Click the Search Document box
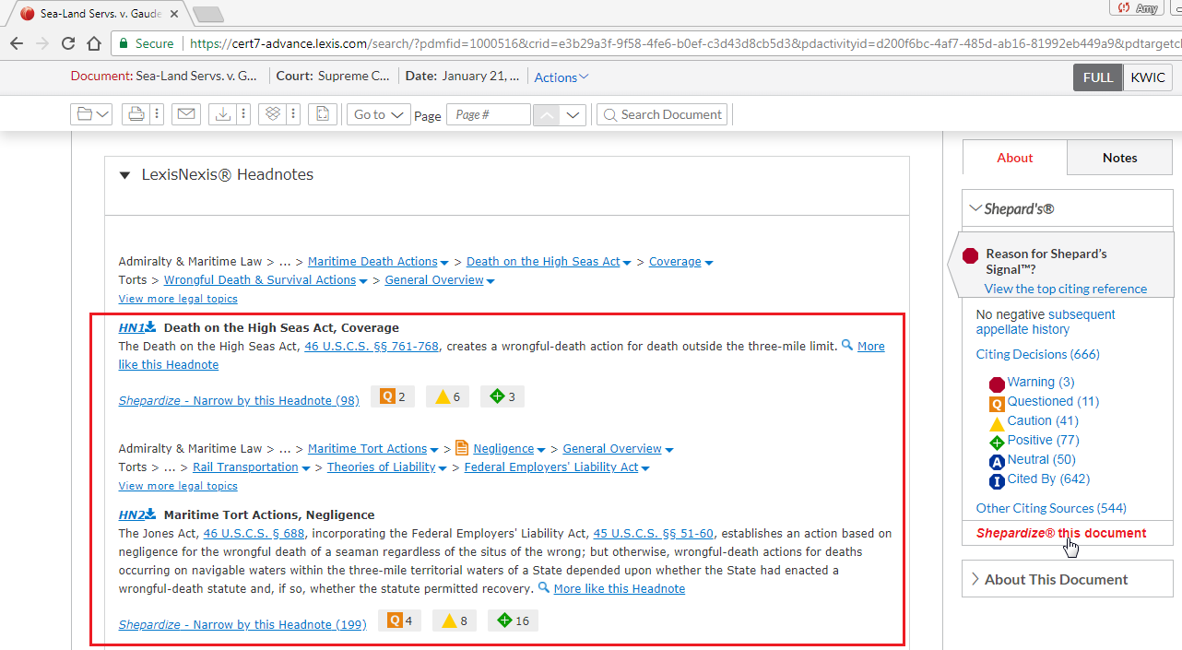This screenshot has height=650, width=1182. [x=662, y=114]
